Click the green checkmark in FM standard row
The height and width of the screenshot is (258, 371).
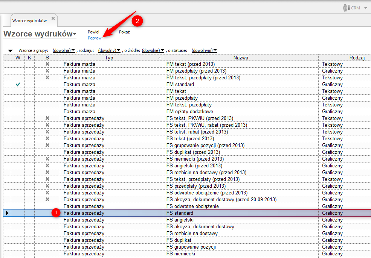tap(18, 84)
